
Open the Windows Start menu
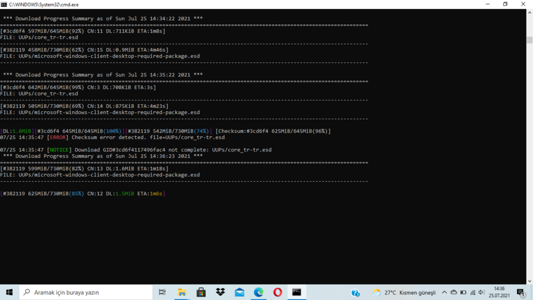coord(9,292)
